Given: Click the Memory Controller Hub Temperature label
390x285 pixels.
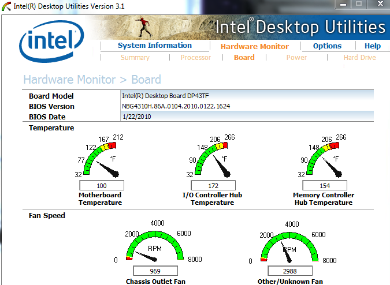Looking at the screenshot, I should pyautogui.click(x=324, y=198).
